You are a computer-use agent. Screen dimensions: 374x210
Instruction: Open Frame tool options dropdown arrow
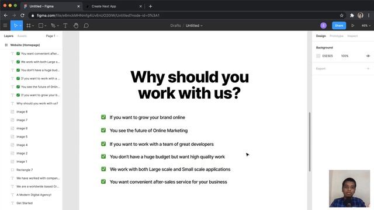click(x=33, y=26)
